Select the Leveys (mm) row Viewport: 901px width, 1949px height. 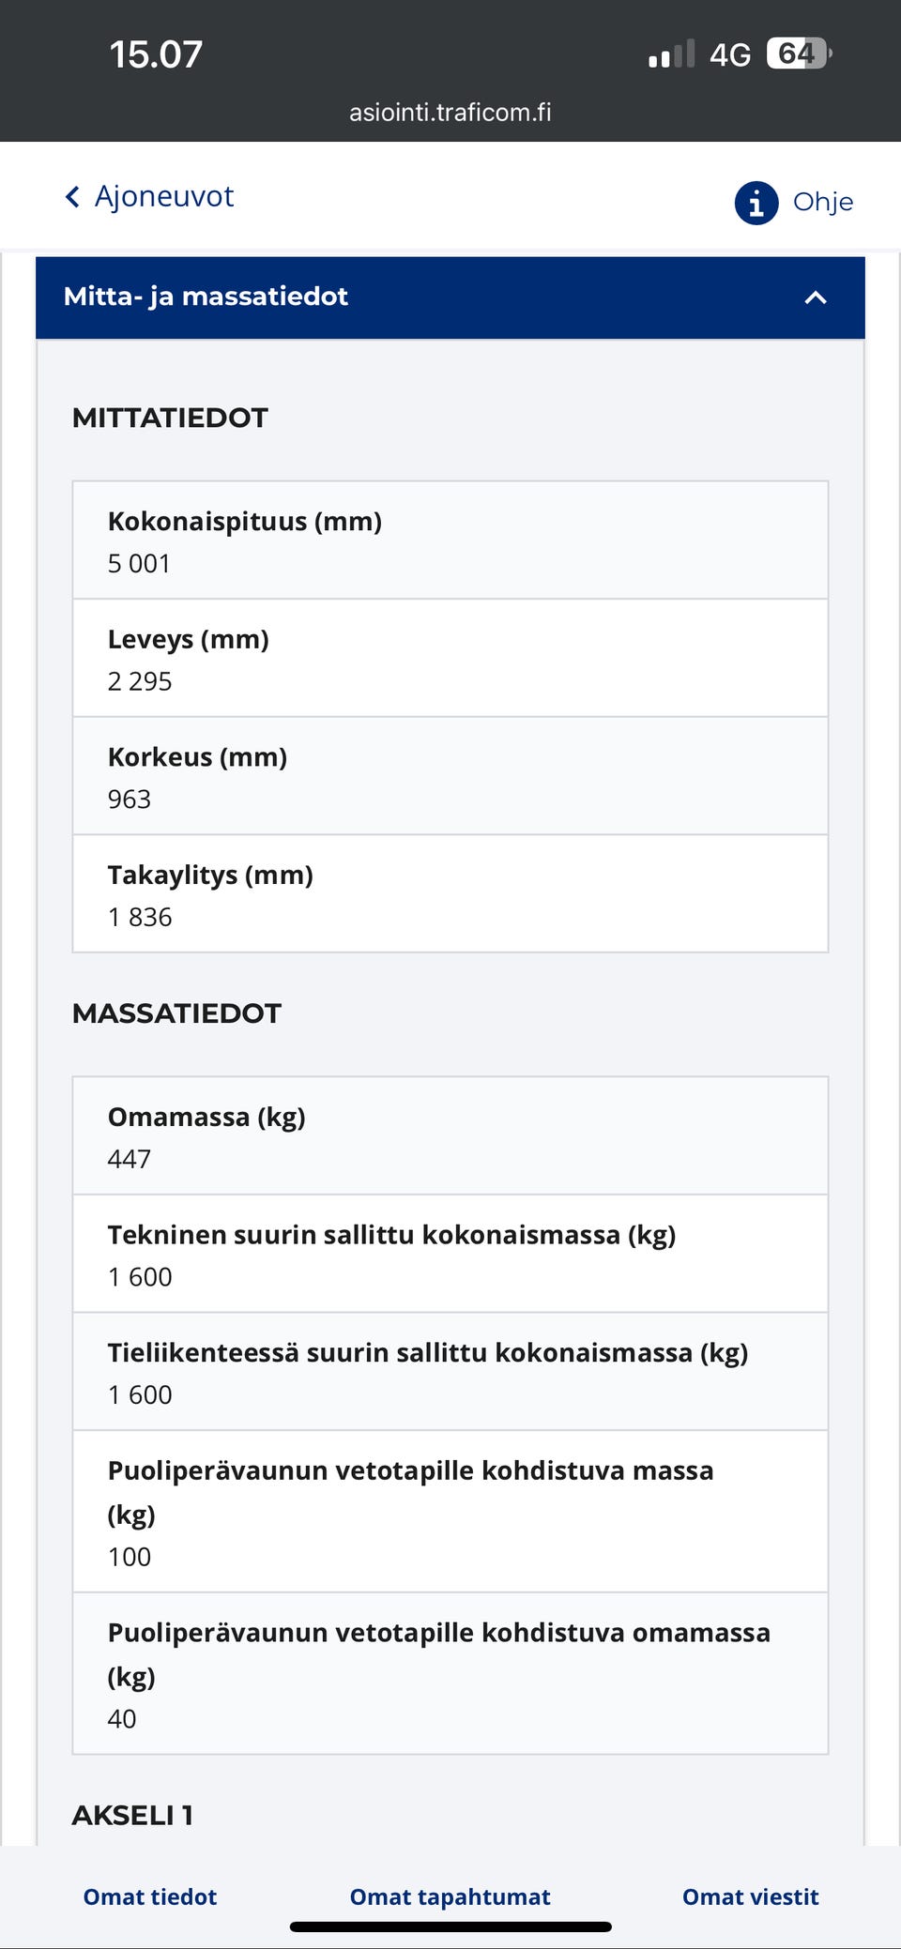(x=450, y=659)
